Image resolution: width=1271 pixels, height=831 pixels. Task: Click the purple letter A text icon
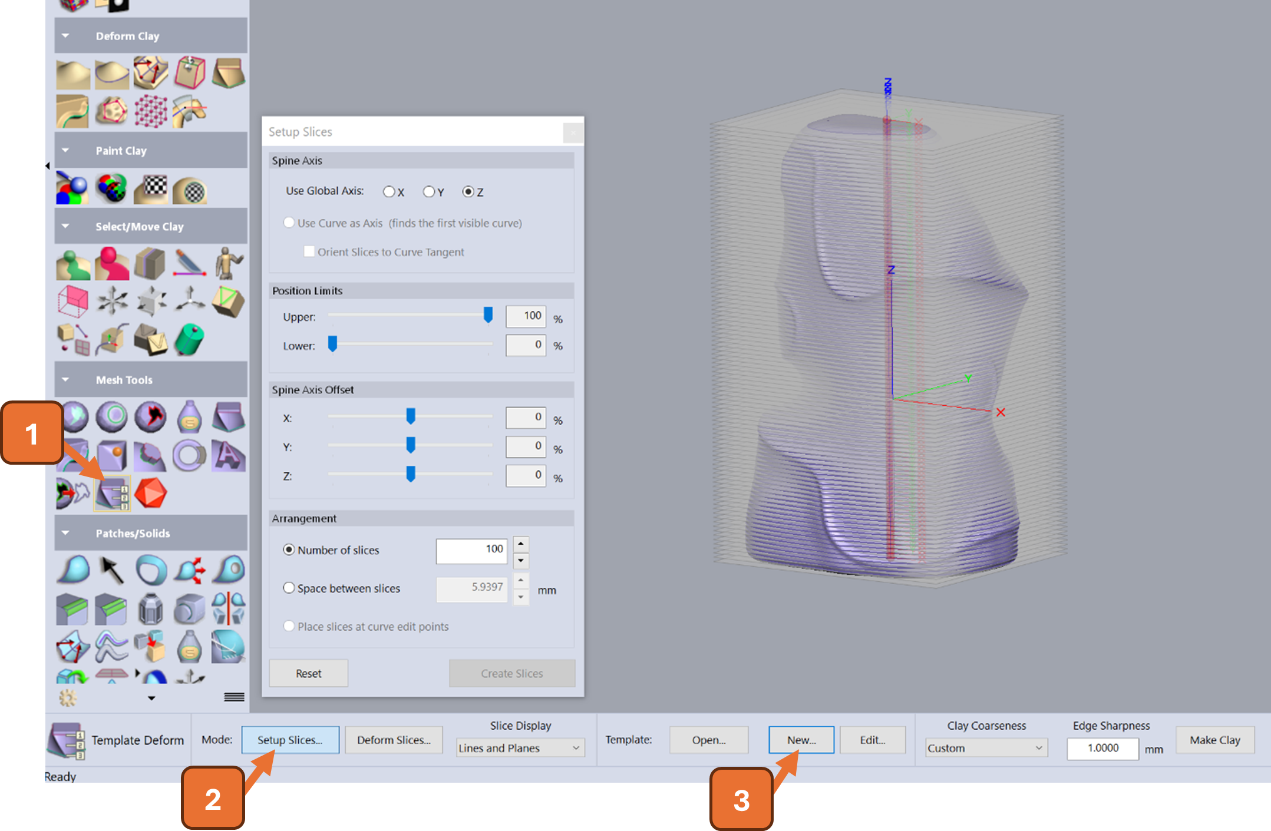tap(229, 455)
